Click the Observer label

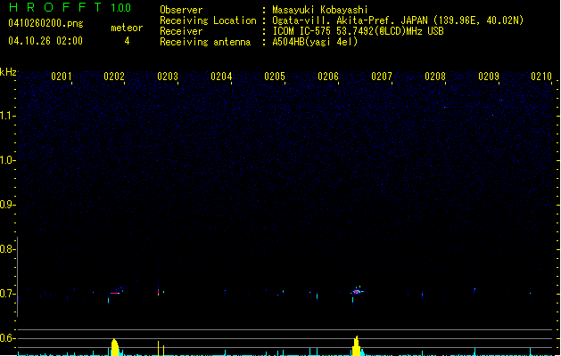[x=181, y=10]
